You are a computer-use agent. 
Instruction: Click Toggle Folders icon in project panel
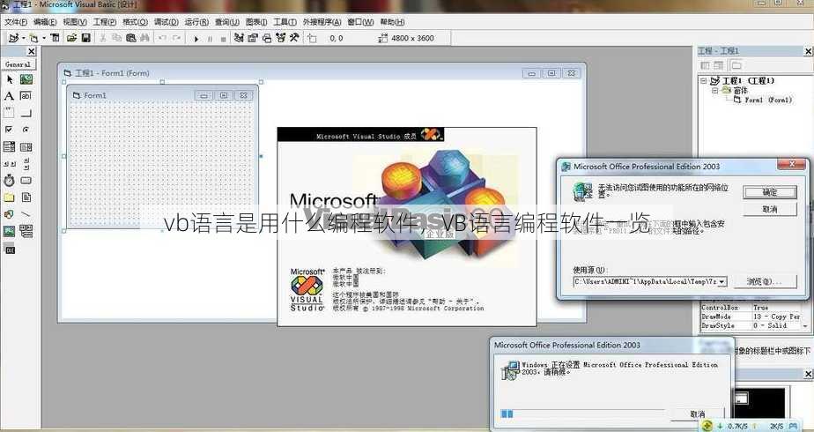(736, 65)
